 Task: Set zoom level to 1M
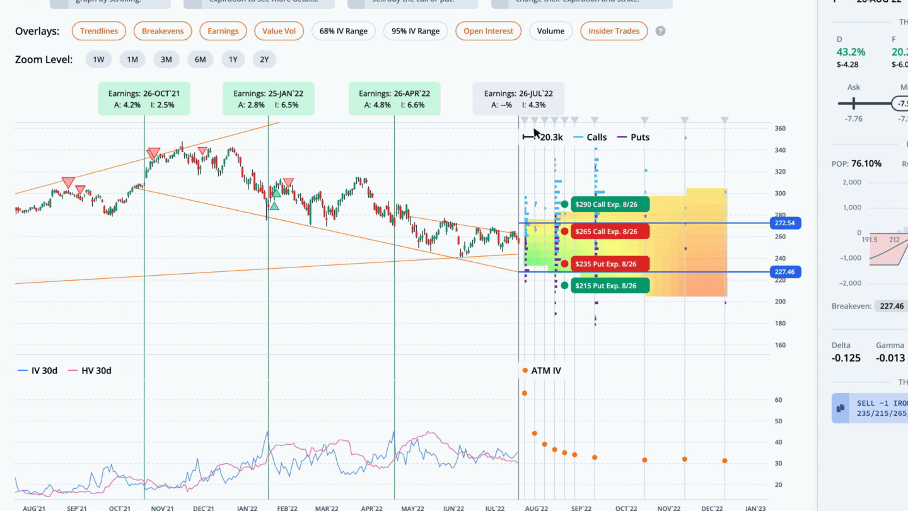132,59
